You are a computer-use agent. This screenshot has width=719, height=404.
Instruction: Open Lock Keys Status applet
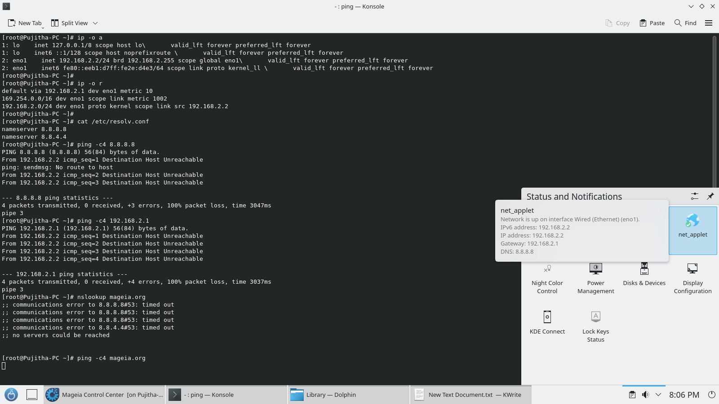point(595,327)
